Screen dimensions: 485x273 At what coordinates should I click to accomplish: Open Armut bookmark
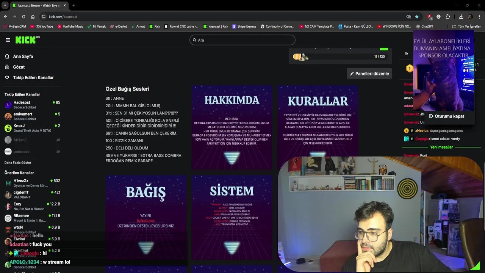(138, 27)
